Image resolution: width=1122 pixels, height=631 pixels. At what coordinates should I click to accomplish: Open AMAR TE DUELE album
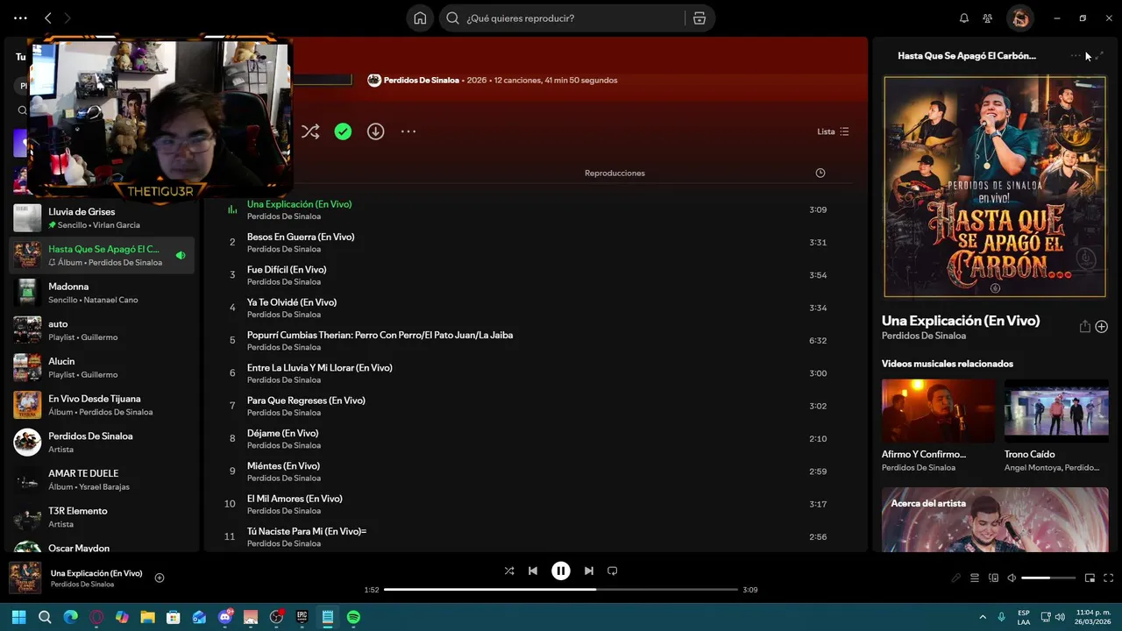pos(102,479)
